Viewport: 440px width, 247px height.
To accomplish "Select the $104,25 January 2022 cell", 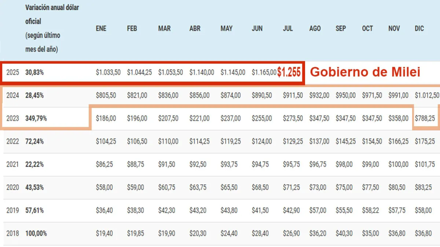I will pos(106,141).
